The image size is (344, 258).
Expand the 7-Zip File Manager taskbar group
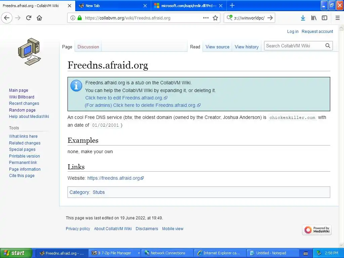point(139,253)
